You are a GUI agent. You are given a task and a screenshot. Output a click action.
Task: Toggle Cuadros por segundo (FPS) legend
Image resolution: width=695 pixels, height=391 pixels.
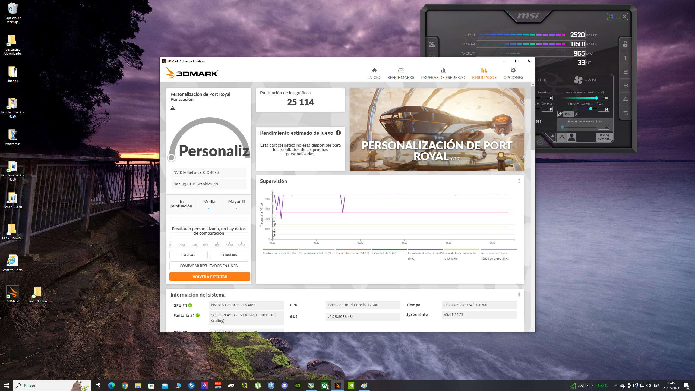pos(280,252)
